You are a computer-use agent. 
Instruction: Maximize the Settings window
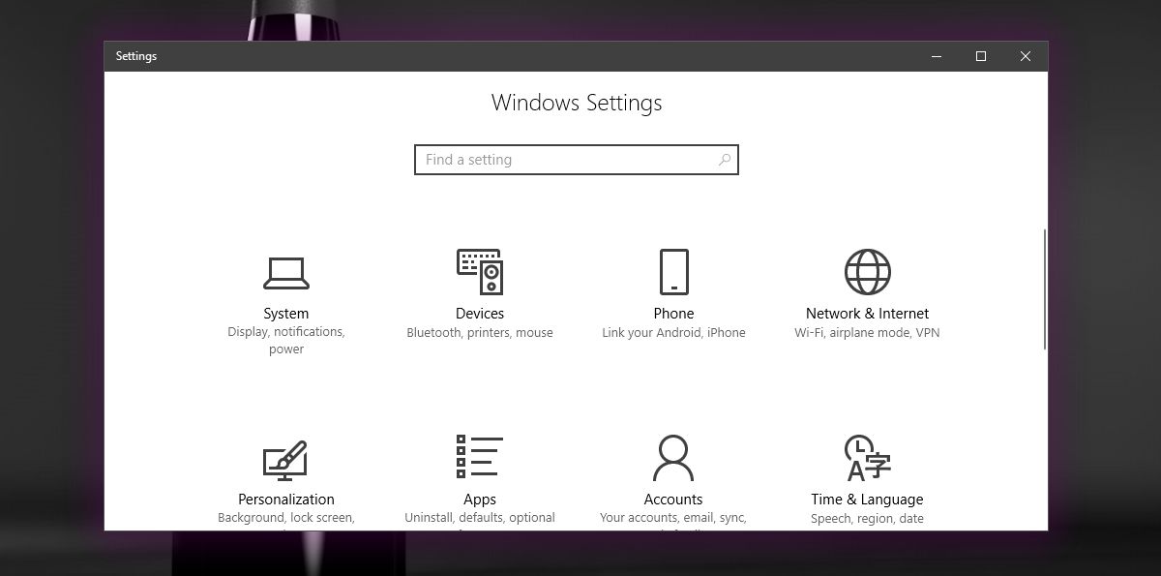pyautogui.click(x=981, y=56)
